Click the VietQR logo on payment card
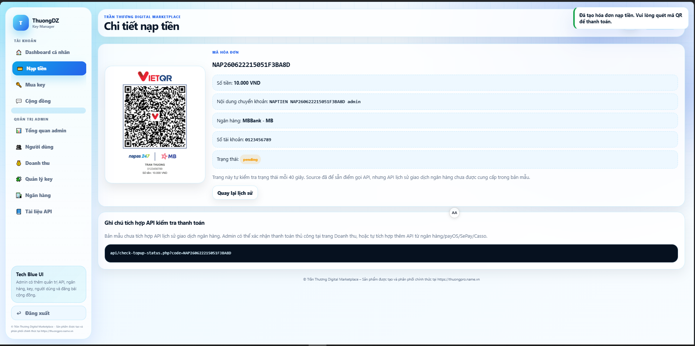 155,77
